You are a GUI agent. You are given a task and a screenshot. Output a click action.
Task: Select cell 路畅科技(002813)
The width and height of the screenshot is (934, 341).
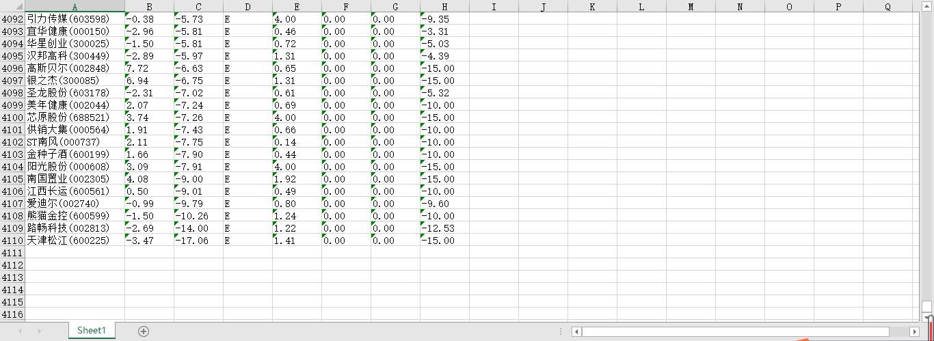(75, 228)
